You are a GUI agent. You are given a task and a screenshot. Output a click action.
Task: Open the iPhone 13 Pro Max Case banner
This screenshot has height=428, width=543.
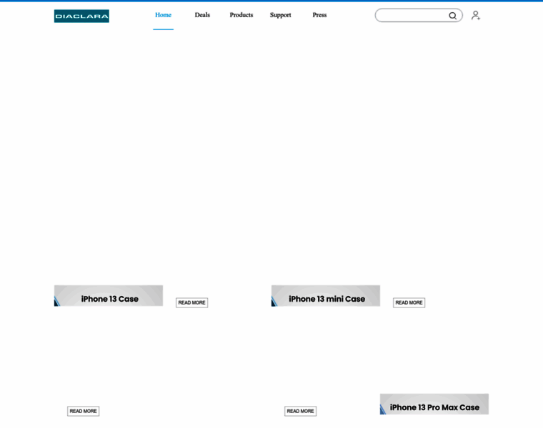(x=434, y=404)
